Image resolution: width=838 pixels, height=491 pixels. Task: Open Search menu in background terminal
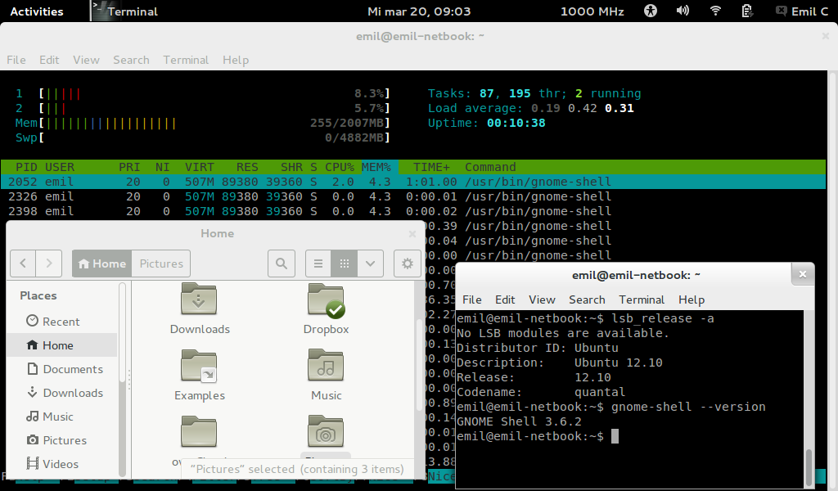tap(131, 60)
